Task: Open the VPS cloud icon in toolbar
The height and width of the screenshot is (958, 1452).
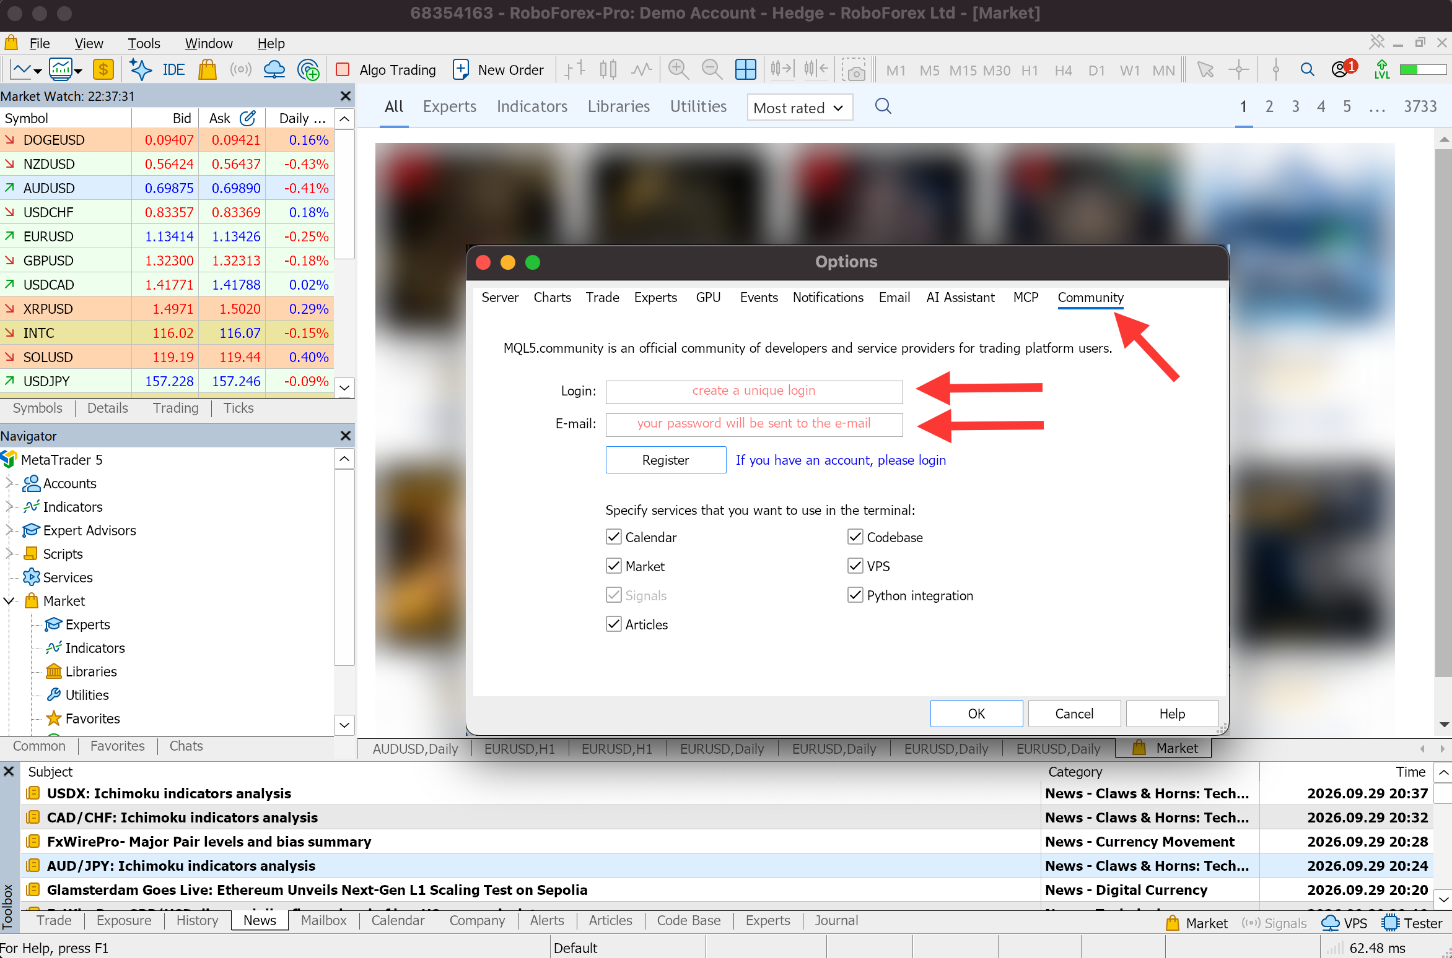Action: [274, 70]
